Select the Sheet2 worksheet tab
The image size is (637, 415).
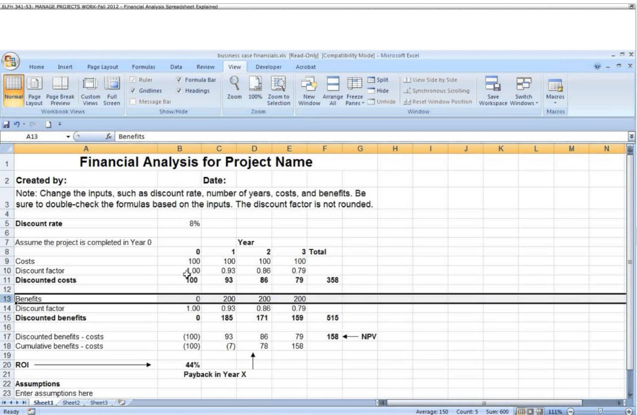click(71, 402)
